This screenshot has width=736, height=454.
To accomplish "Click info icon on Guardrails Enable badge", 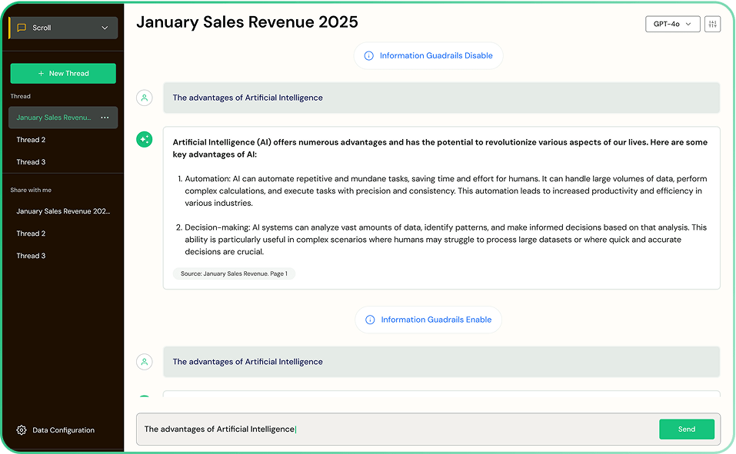I will [370, 320].
